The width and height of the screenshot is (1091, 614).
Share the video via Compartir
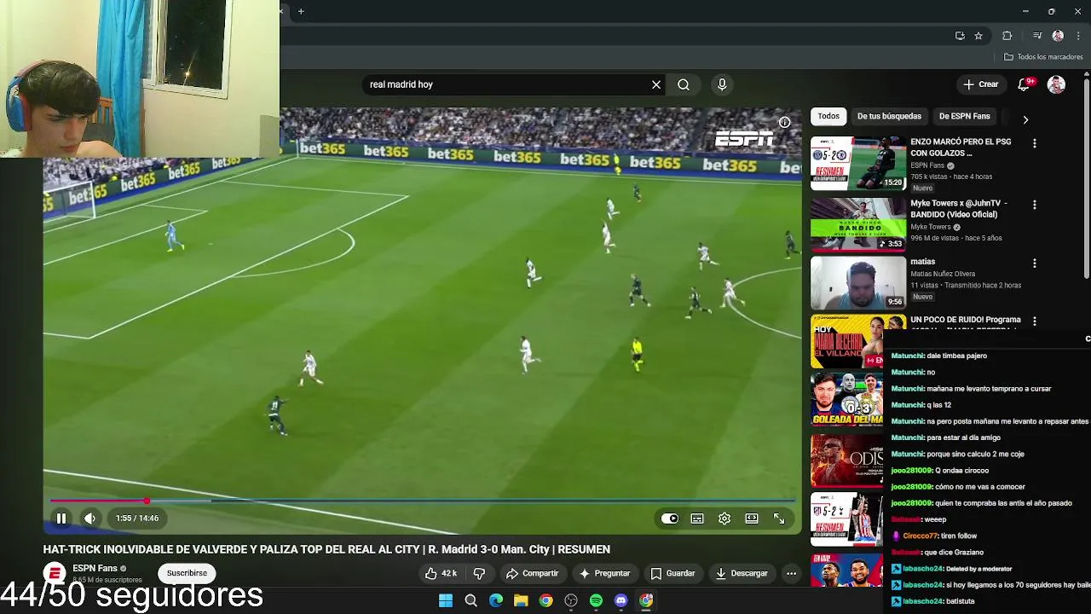coord(532,573)
